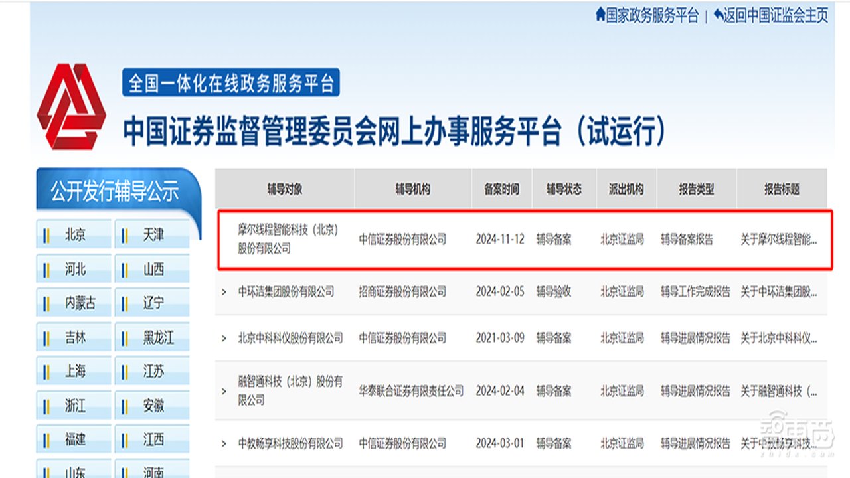Select 天津 in the region list
Screen dimensions: 850x478
(152, 235)
